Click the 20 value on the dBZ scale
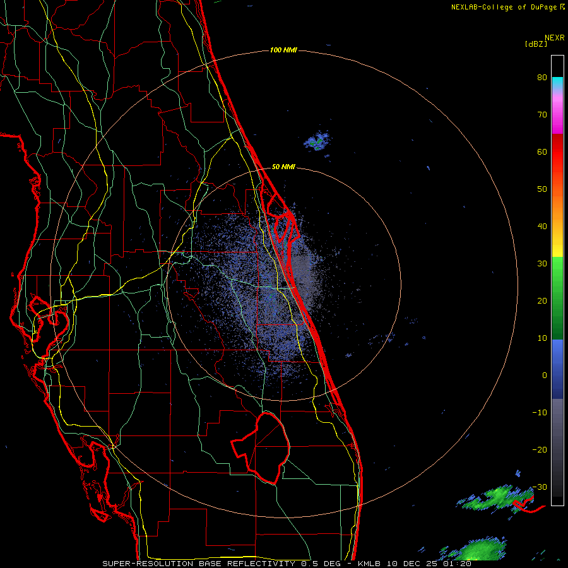Image resolution: width=568 pixels, height=568 pixels. 542,301
